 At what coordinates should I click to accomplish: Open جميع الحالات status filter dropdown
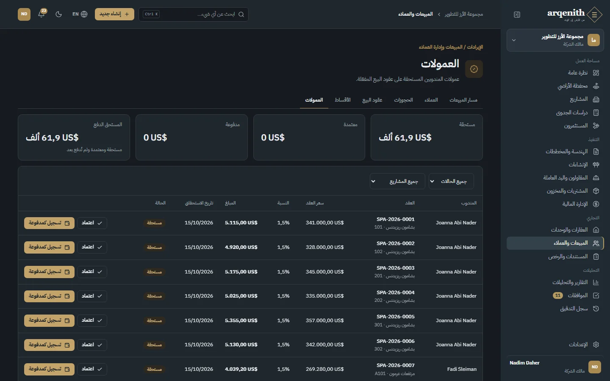click(451, 181)
